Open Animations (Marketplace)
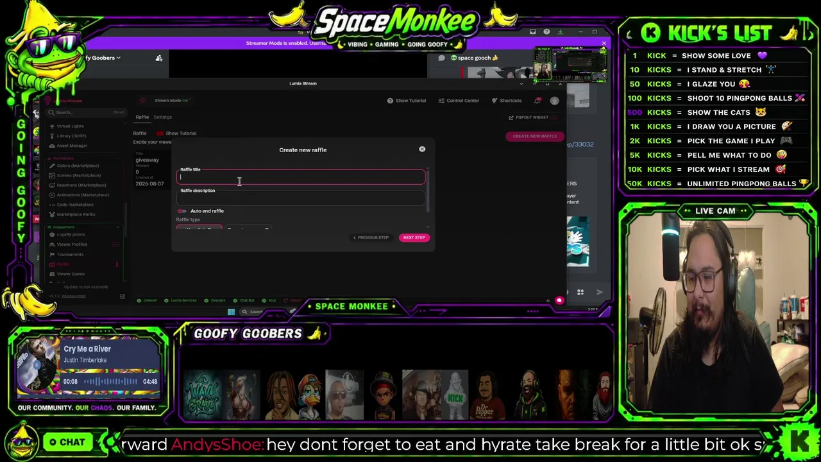Image resolution: width=821 pixels, height=462 pixels. (82, 194)
